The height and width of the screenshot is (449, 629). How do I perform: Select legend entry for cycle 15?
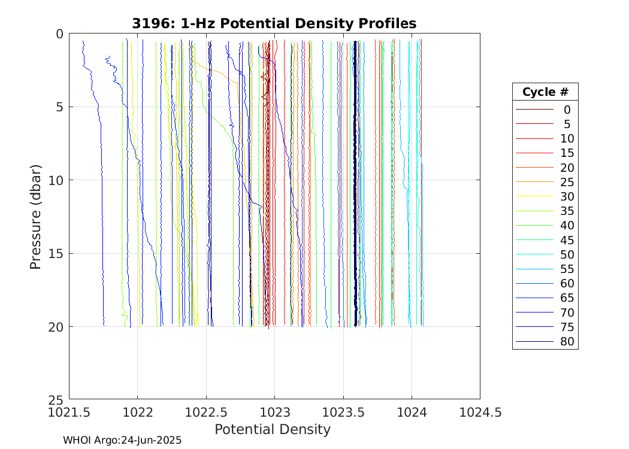(545, 153)
